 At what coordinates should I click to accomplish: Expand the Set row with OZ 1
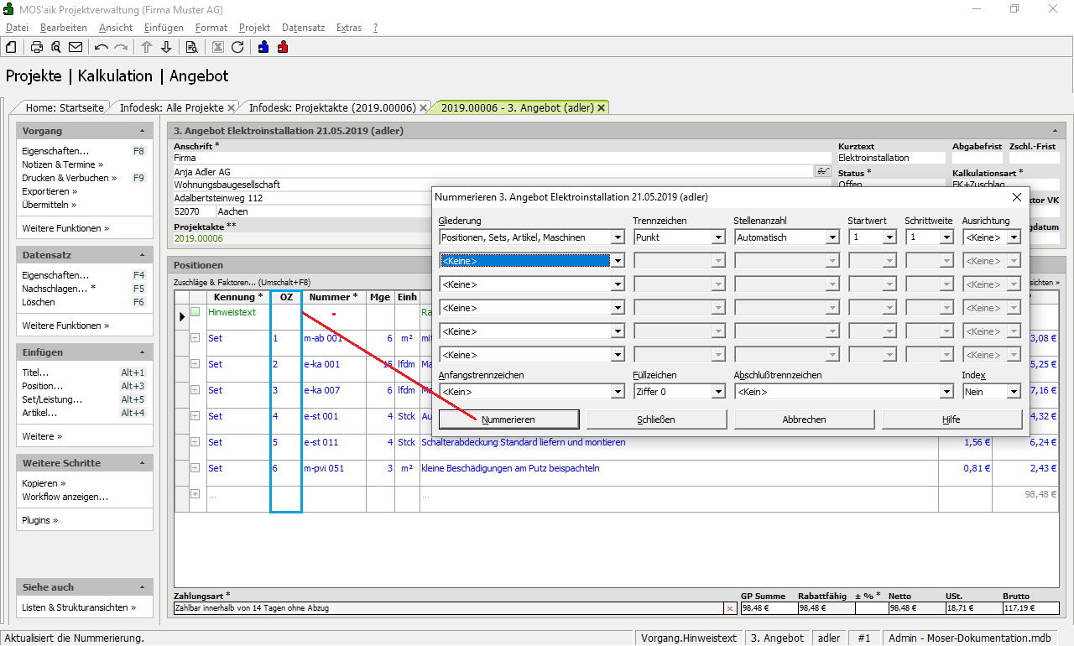[196, 338]
